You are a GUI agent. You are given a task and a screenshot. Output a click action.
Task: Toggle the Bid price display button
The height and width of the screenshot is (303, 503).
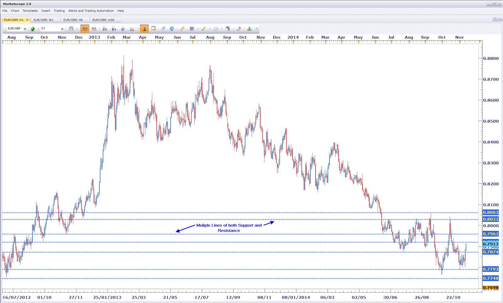click(x=85, y=29)
